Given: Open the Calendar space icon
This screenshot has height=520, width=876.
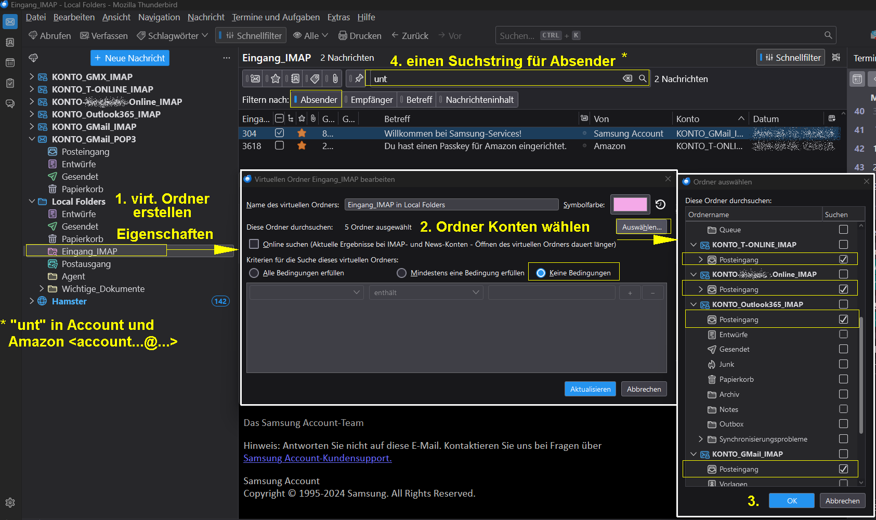Looking at the screenshot, I should pyautogui.click(x=10, y=63).
